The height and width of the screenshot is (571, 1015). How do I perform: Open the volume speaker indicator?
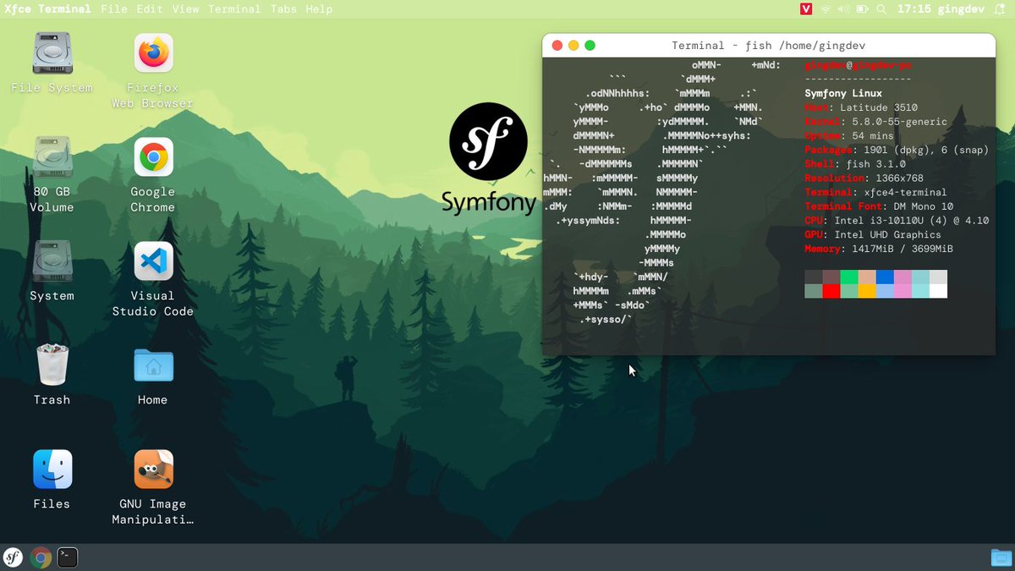[x=843, y=9]
